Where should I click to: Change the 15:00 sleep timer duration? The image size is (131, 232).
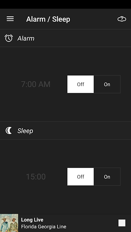tap(36, 177)
